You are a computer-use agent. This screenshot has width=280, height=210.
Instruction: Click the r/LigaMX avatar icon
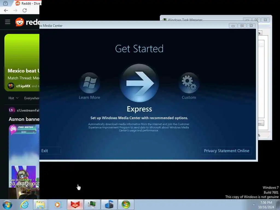point(11,86)
